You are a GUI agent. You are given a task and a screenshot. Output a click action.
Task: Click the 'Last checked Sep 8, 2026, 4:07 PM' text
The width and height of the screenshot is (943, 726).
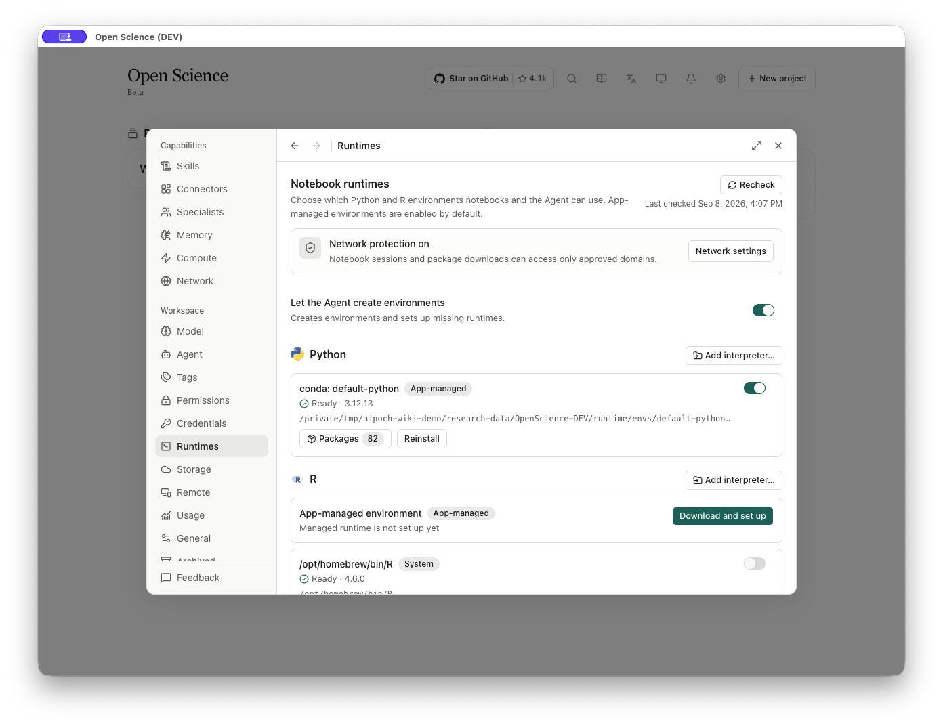[713, 204]
